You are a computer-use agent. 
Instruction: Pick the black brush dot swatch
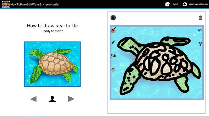113,17
